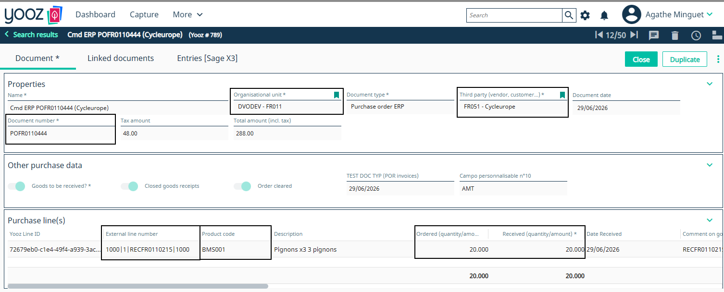Viewport: 724px width, 292px height.
Task: Open the Document type field
Action: pyautogui.click(x=400, y=107)
